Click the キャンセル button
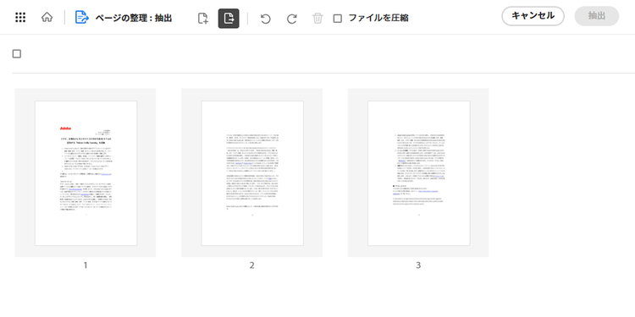Screen dimensions: 635x317 click(533, 16)
